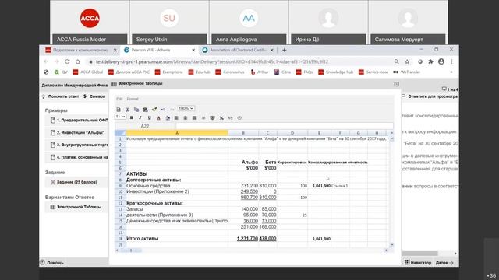499x280 pixels.
Task: Click 'Отметить для просмотра' flag toggle
Action: [x=430, y=96]
